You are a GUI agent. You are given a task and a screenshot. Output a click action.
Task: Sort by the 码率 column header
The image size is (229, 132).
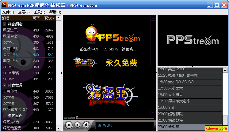(36, 18)
